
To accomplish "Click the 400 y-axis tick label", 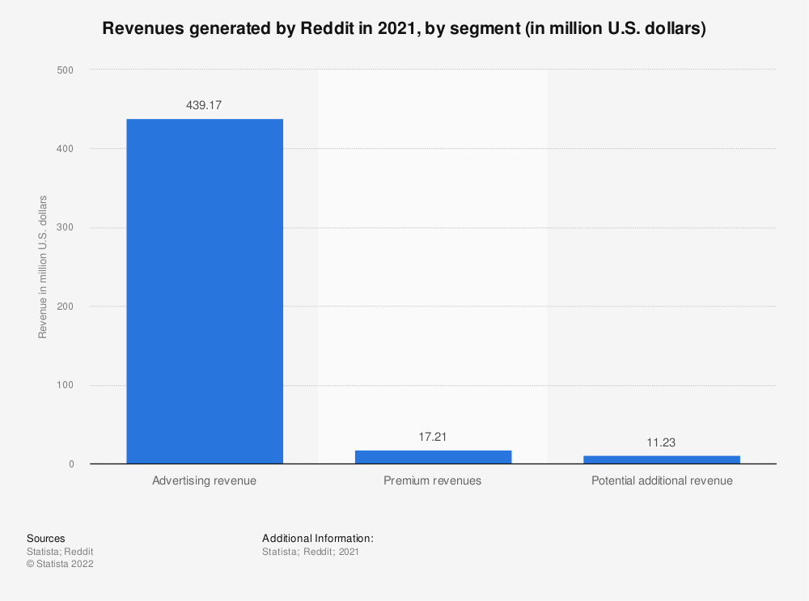I will click(x=65, y=149).
